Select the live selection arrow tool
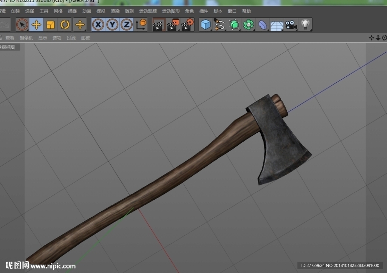Image resolution: width=387 pixels, height=273 pixels. click(x=22, y=25)
